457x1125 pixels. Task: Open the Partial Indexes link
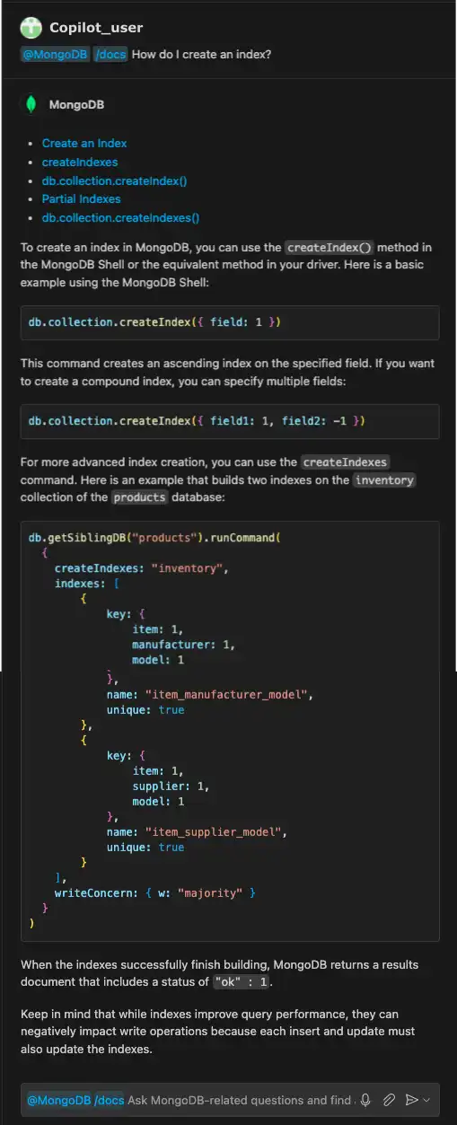[x=81, y=198]
